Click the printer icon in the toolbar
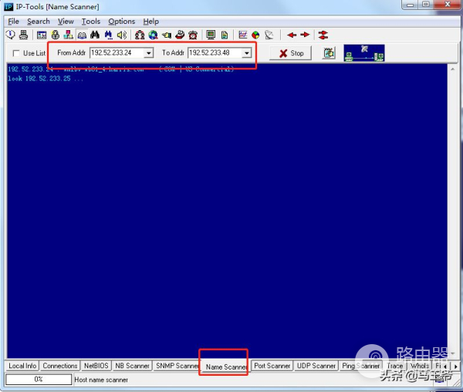 tap(23, 35)
